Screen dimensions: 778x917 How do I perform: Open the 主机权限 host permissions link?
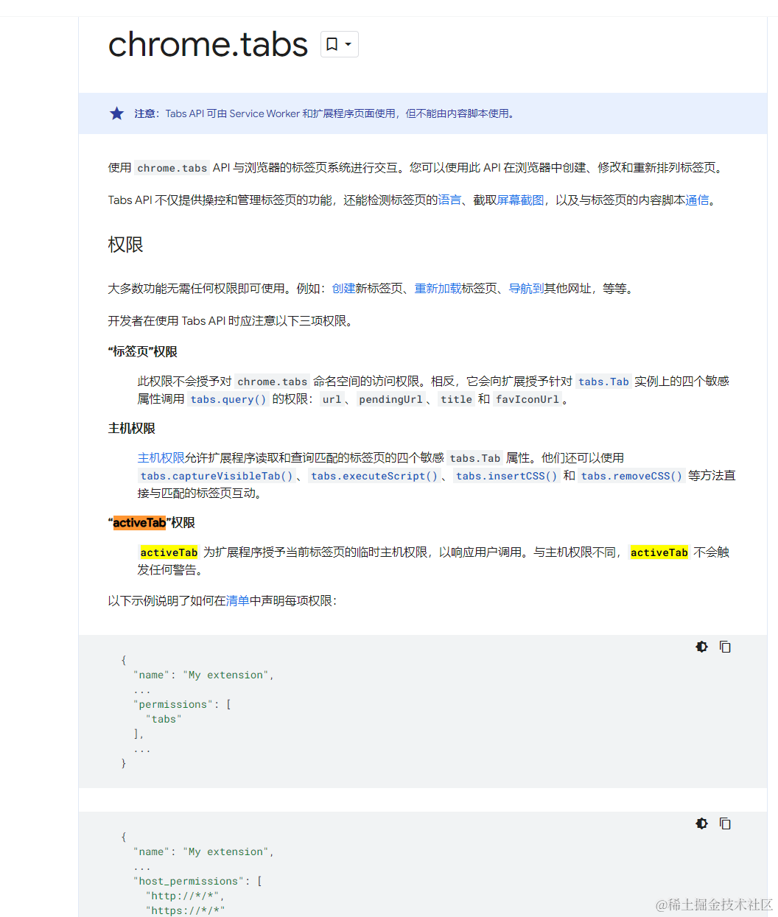[x=161, y=457]
